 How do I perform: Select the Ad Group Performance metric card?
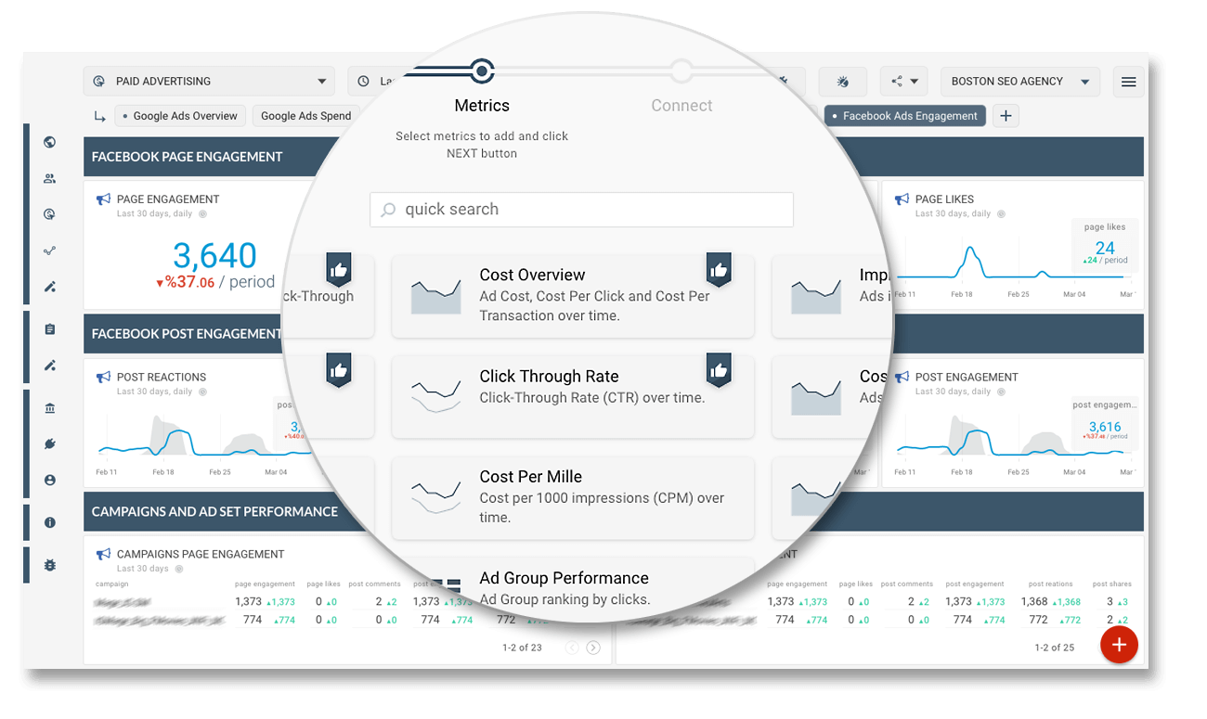pyautogui.click(x=573, y=589)
